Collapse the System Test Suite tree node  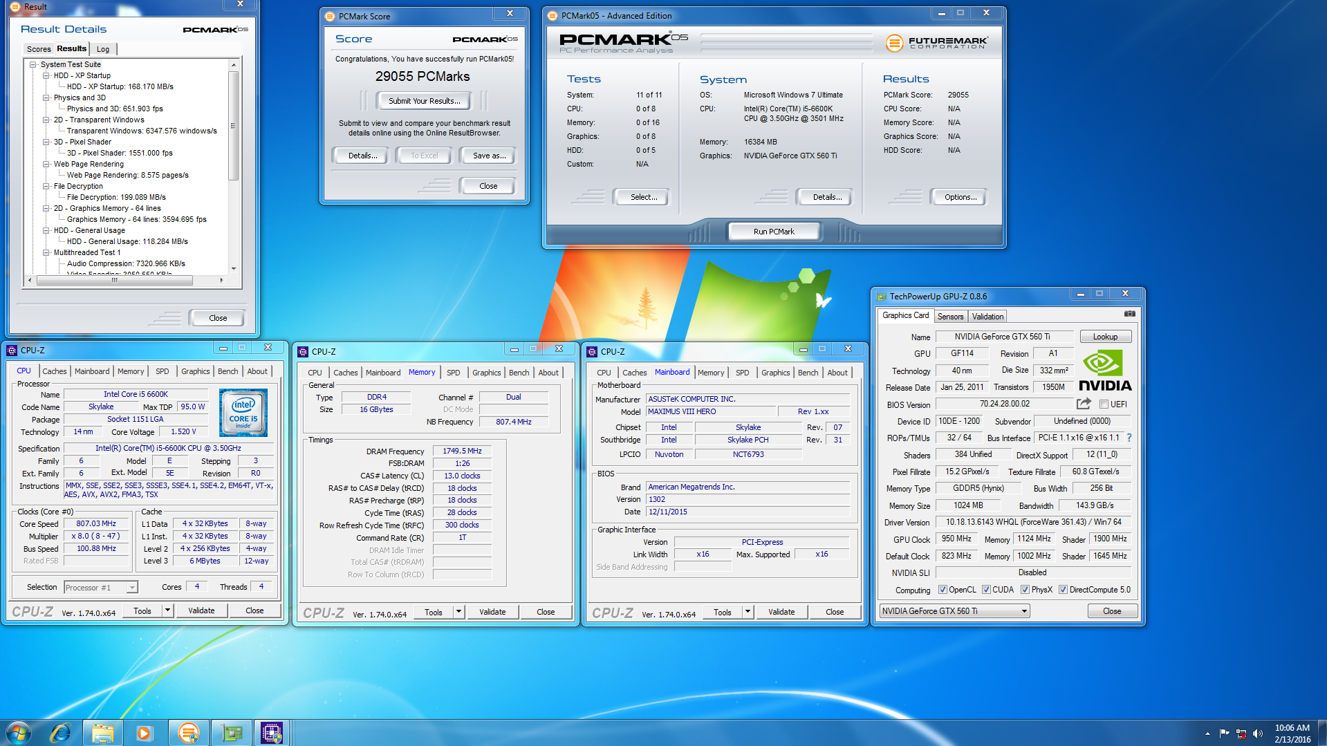[33, 64]
